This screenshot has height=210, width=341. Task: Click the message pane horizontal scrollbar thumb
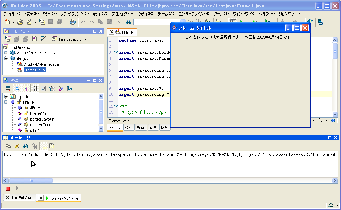tap(31, 180)
